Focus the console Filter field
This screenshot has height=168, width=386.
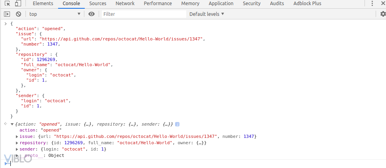[x=143, y=14]
